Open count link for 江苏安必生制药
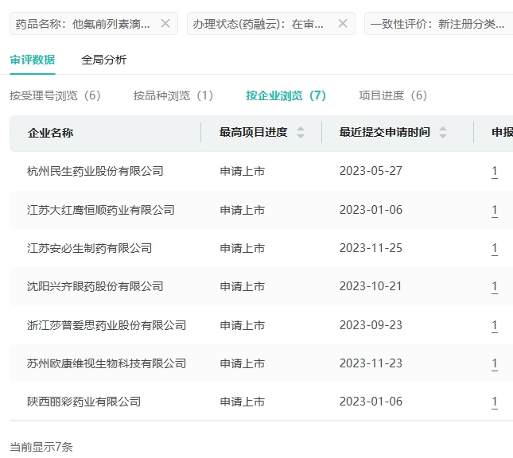Viewport: 513px width, 458px height. point(495,248)
